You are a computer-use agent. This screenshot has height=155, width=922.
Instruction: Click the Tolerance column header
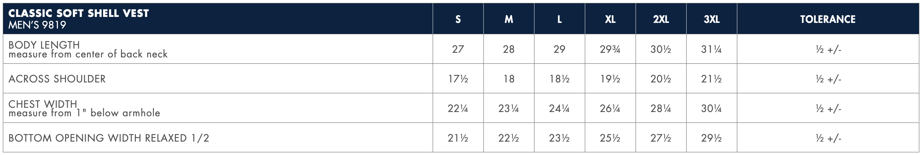point(828,19)
